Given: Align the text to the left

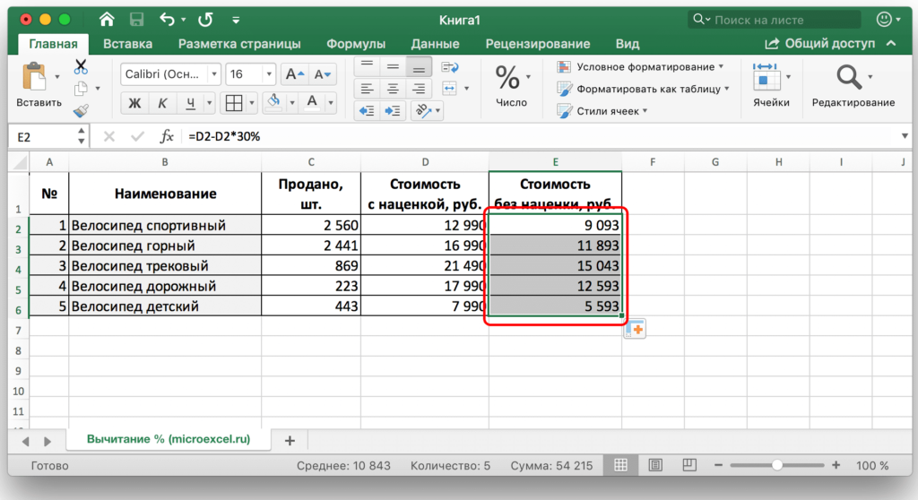Looking at the screenshot, I should [367, 89].
